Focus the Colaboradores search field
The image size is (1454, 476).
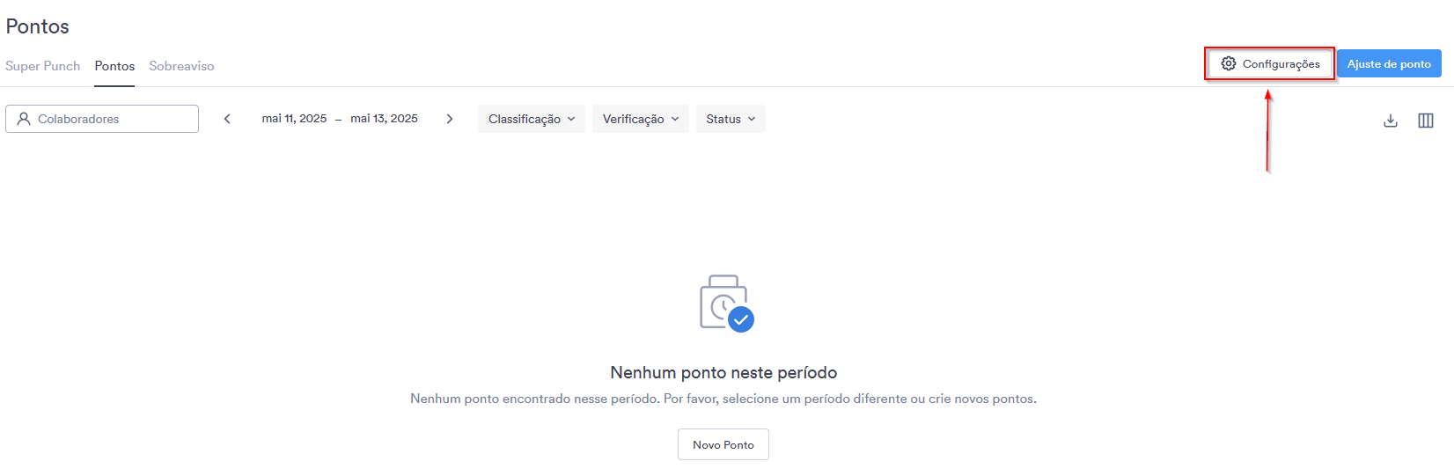tap(102, 119)
